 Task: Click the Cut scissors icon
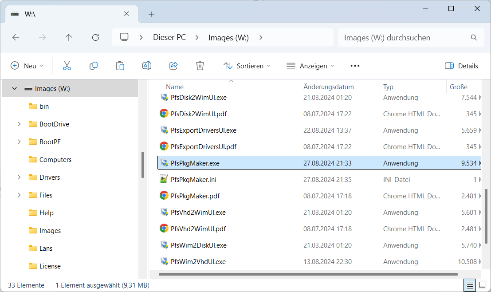coord(67,66)
